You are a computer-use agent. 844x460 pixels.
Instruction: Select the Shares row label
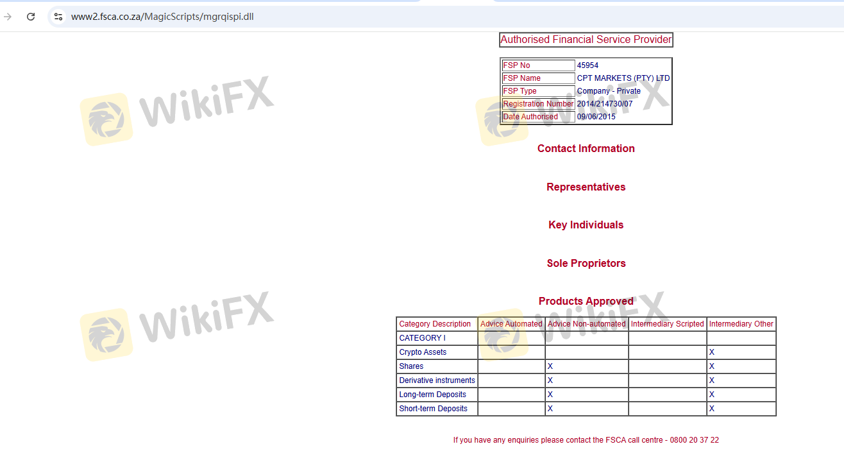click(411, 366)
